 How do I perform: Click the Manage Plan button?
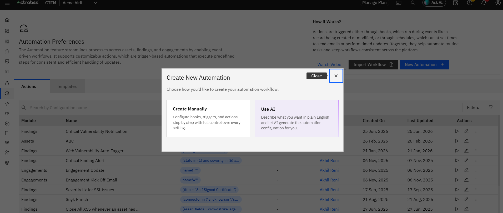[x=374, y=3]
